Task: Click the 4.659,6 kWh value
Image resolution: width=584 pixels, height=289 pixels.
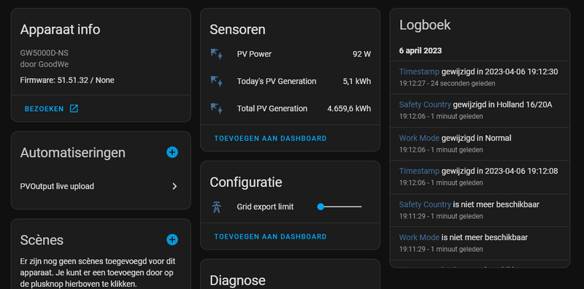Action: coord(349,109)
